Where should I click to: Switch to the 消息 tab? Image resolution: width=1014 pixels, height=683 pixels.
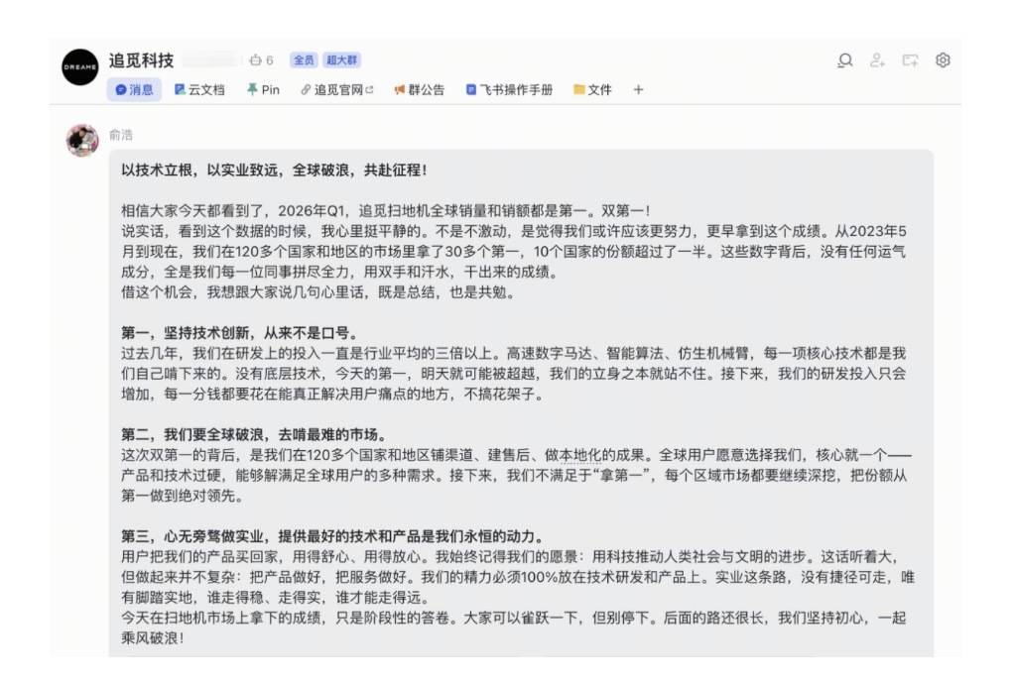[134, 90]
